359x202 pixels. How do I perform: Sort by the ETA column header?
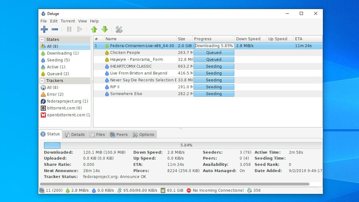pyautogui.click(x=308, y=39)
